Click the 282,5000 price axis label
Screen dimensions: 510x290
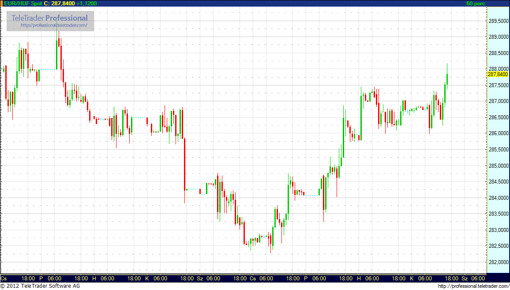499,246
